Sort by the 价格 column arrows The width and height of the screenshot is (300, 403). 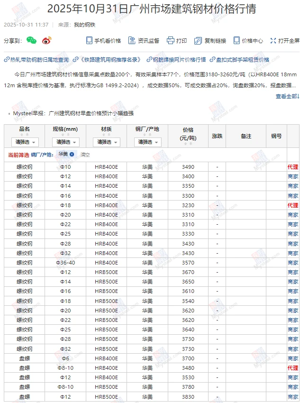tap(188, 144)
